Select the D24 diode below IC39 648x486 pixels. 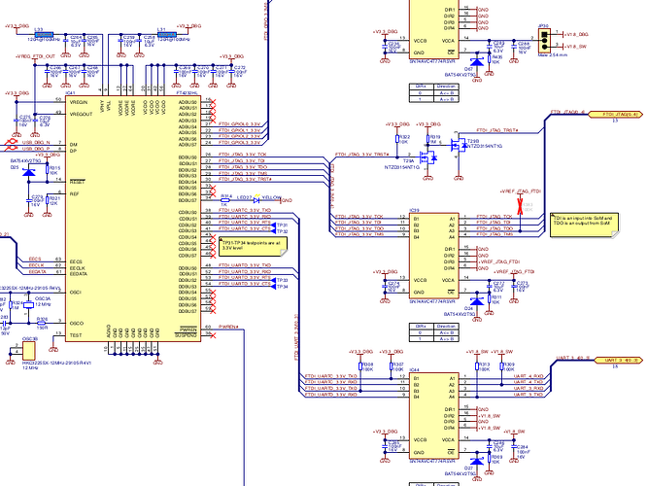(x=477, y=301)
